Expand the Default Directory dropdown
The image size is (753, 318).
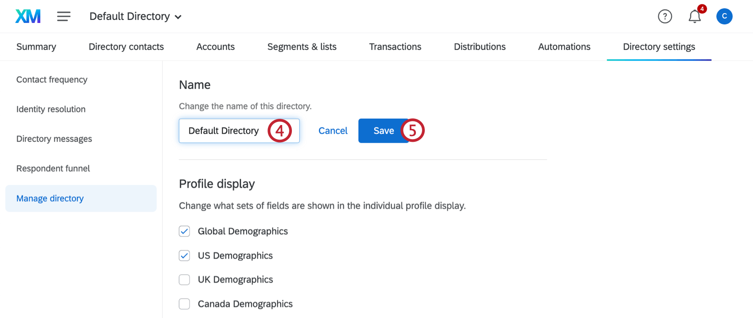pyautogui.click(x=135, y=16)
